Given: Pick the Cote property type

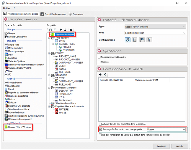Looking at the screenshot, I should (9, 71).
